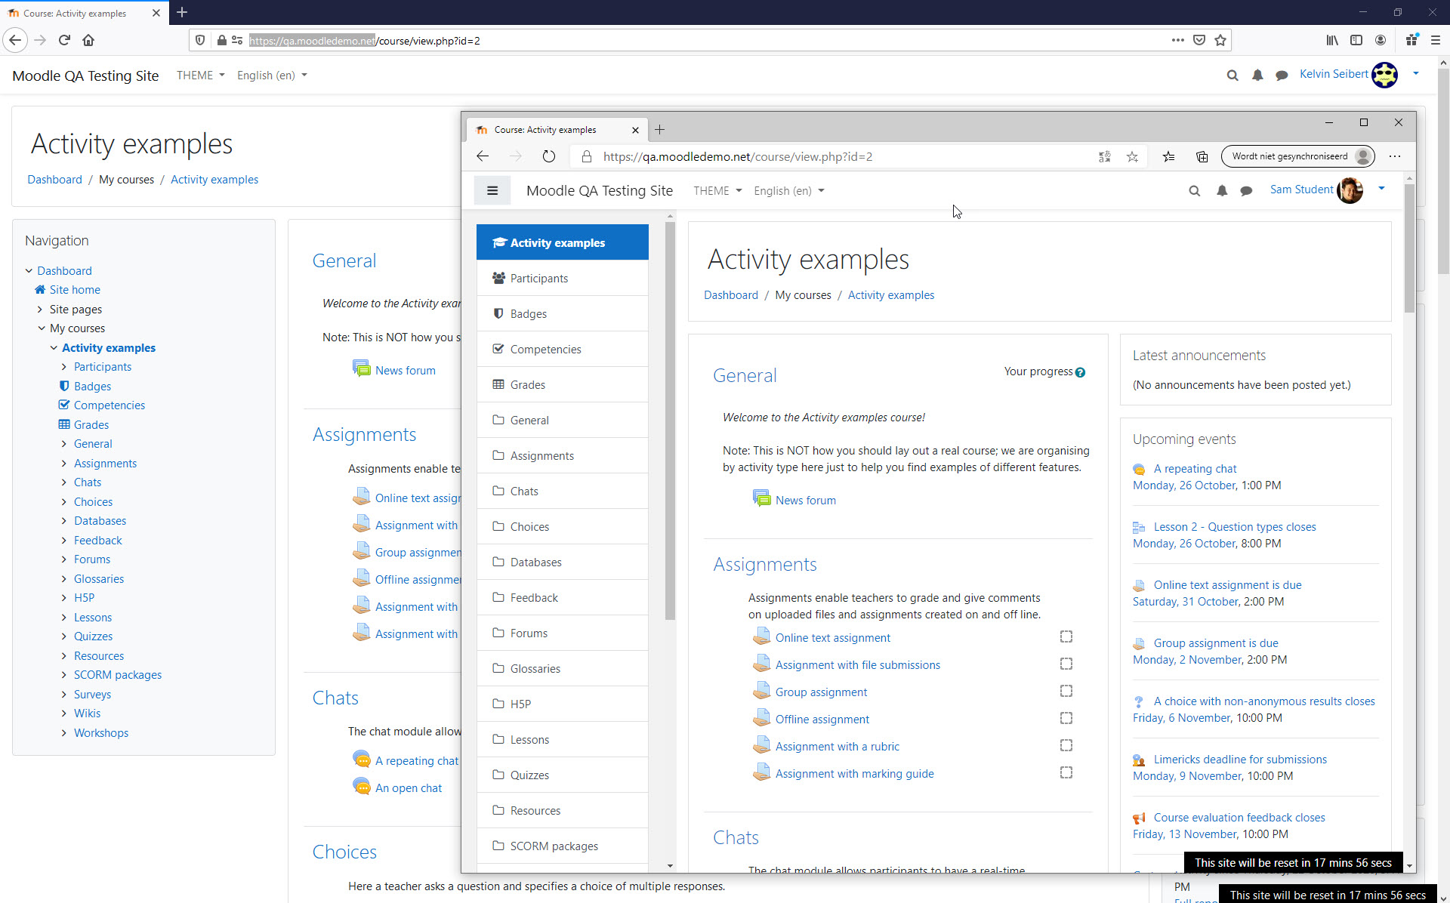Open Limericks deadline for submissions event link
Image resolution: width=1450 pixels, height=903 pixels.
(x=1240, y=759)
